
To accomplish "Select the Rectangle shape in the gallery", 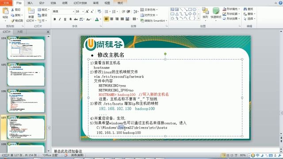I will pos(190,10).
